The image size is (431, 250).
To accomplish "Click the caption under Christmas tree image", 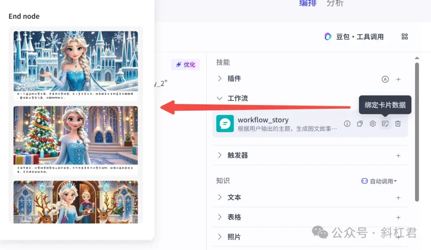I will pos(75,170).
